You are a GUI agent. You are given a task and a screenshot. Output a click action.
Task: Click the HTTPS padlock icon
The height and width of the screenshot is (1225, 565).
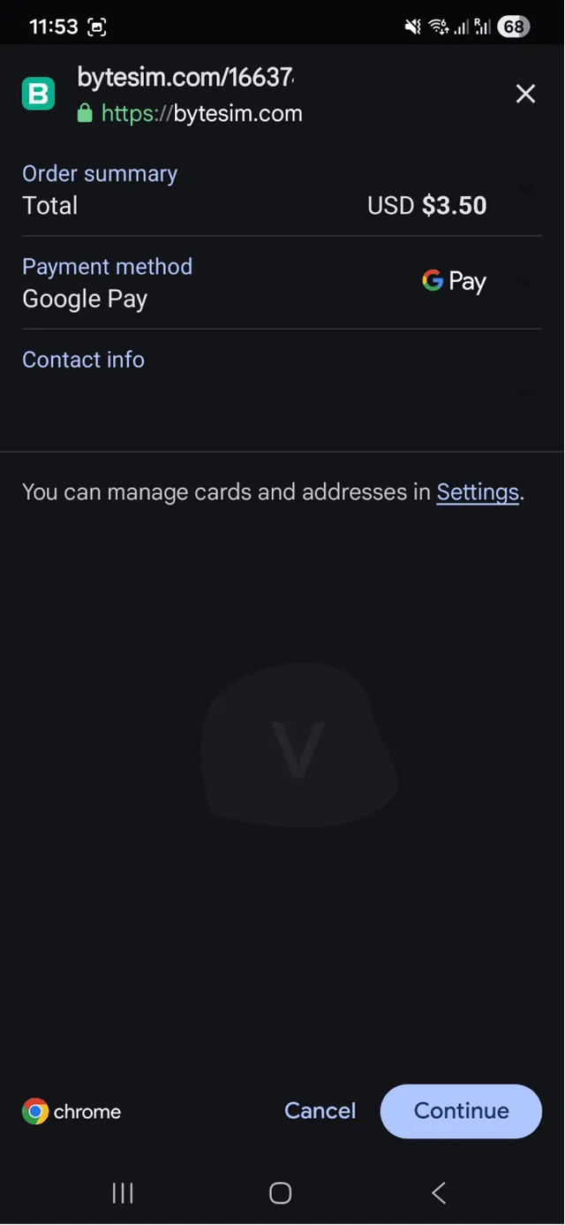(85, 113)
